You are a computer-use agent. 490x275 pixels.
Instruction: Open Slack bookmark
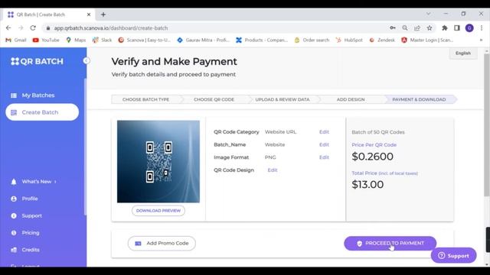point(102,40)
